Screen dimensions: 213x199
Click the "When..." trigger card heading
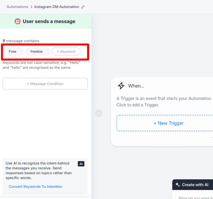pyautogui.click(x=136, y=86)
